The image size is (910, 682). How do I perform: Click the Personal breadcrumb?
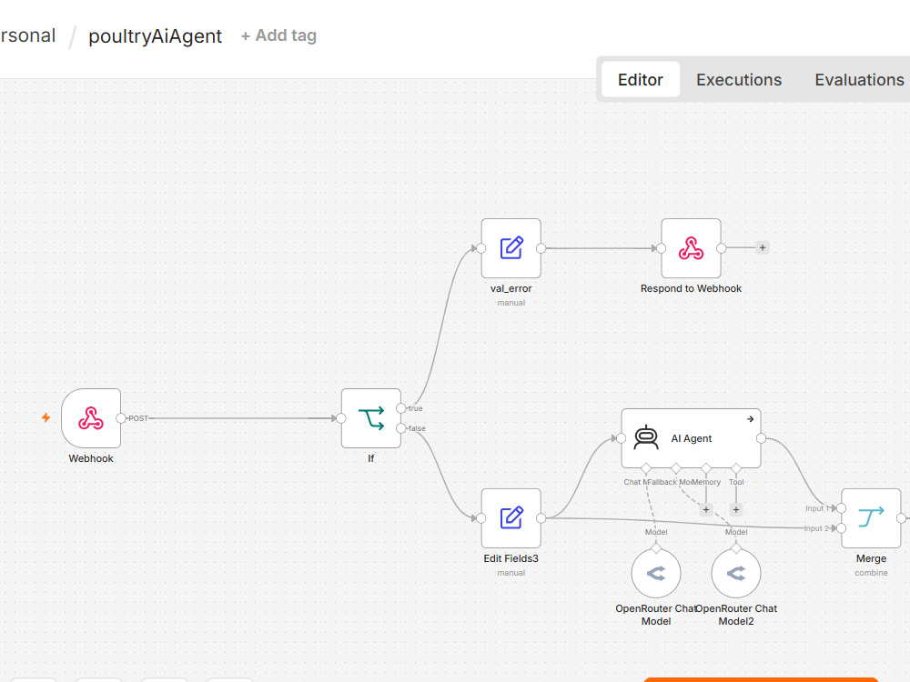coord(28,35)
